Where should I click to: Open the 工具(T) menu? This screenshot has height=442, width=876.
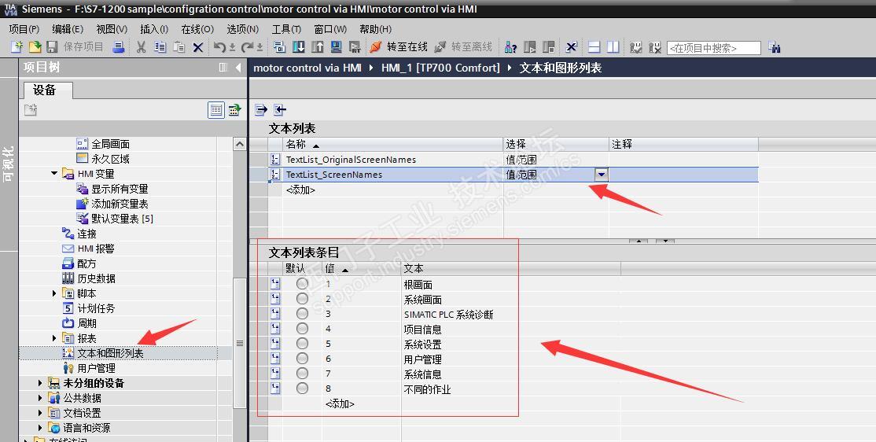[286, 29]
